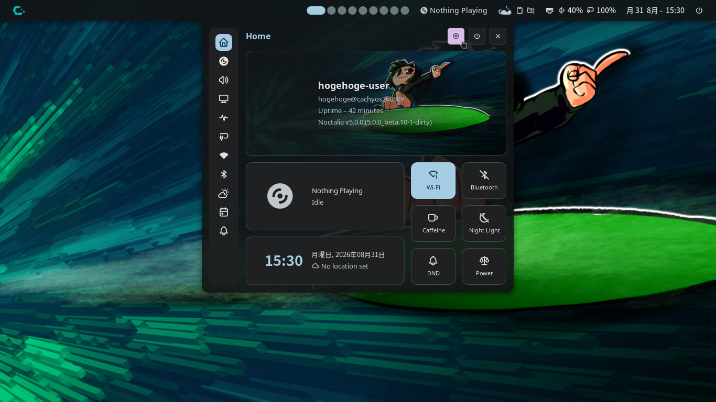Open the Display monitor sidebar tab

pyautogui.click(x=224, y=99)
